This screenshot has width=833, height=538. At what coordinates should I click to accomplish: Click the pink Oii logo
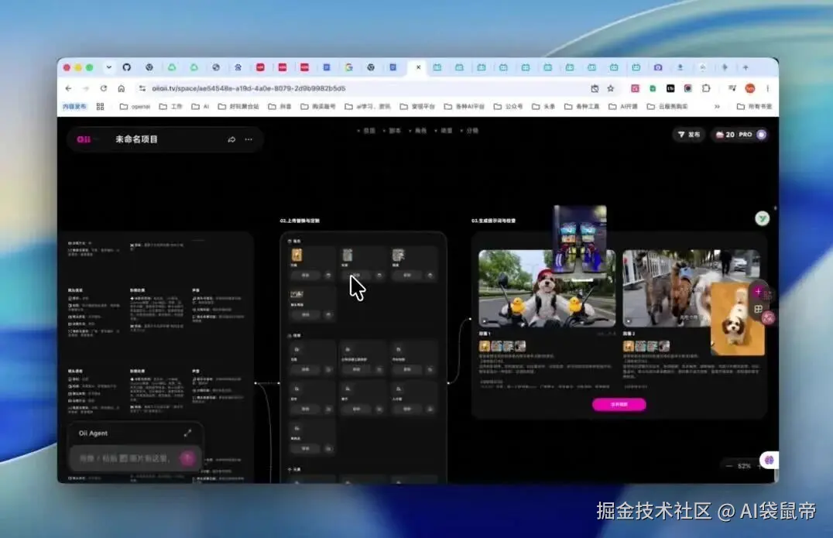point(84,139)
